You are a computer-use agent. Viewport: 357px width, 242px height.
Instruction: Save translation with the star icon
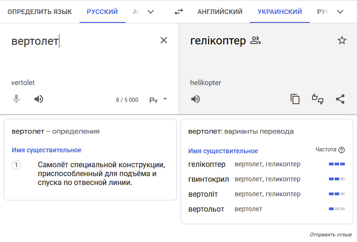coord(342,41)
